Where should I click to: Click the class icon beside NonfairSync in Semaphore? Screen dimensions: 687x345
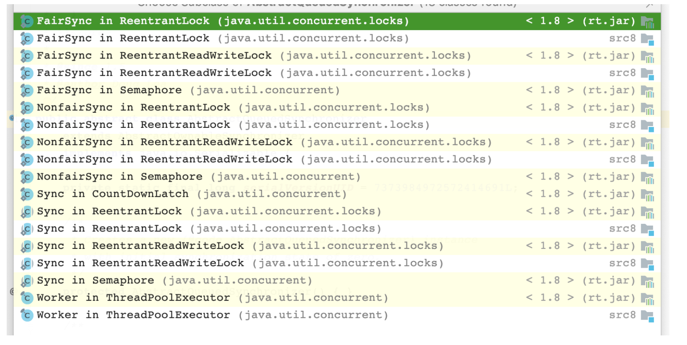[27, 177]
